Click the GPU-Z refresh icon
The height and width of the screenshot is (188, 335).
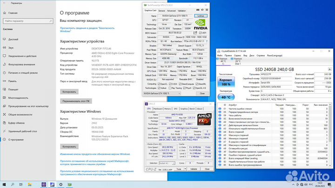202,10
